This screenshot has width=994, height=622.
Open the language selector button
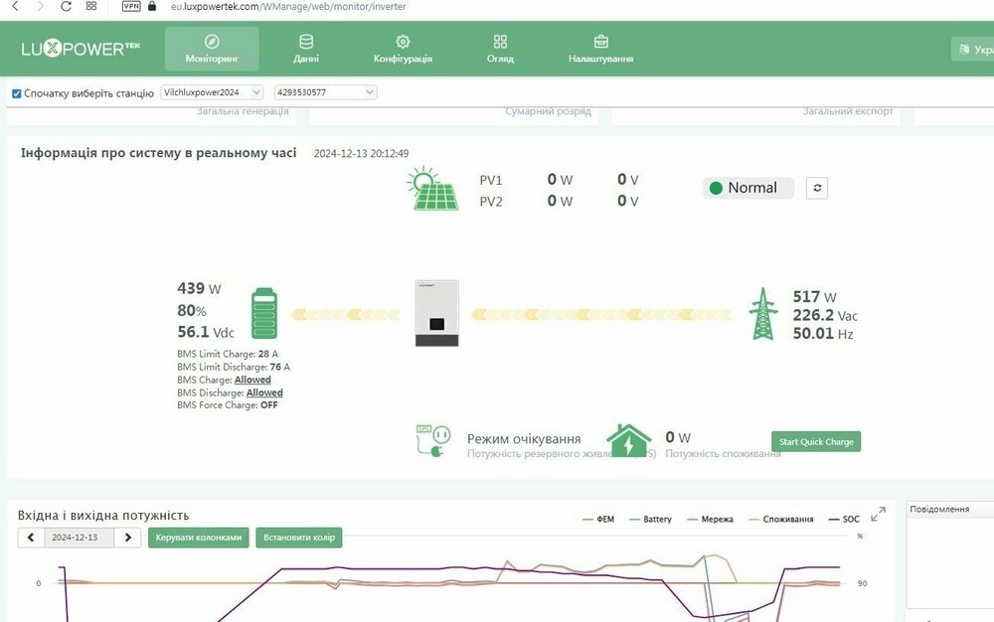974,49
